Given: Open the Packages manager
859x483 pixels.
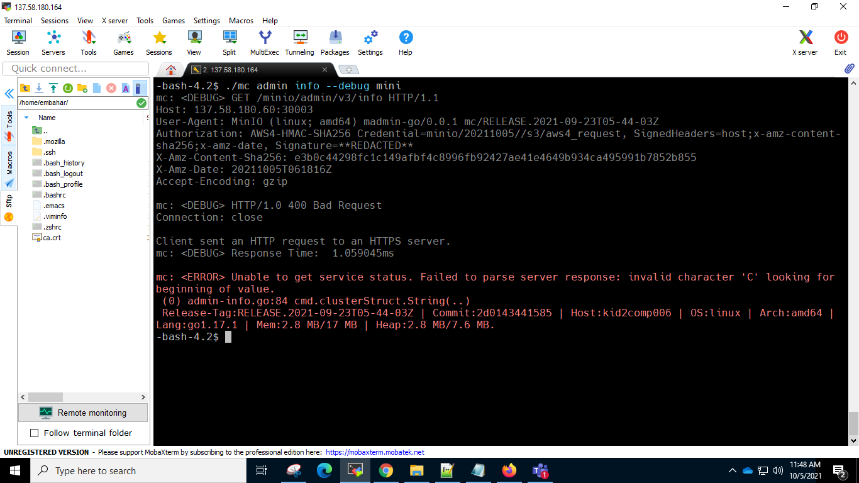Looking at the screenshot, I should tap(335, 43).
